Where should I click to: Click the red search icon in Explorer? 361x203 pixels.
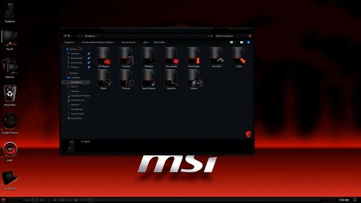coord(250,36)
